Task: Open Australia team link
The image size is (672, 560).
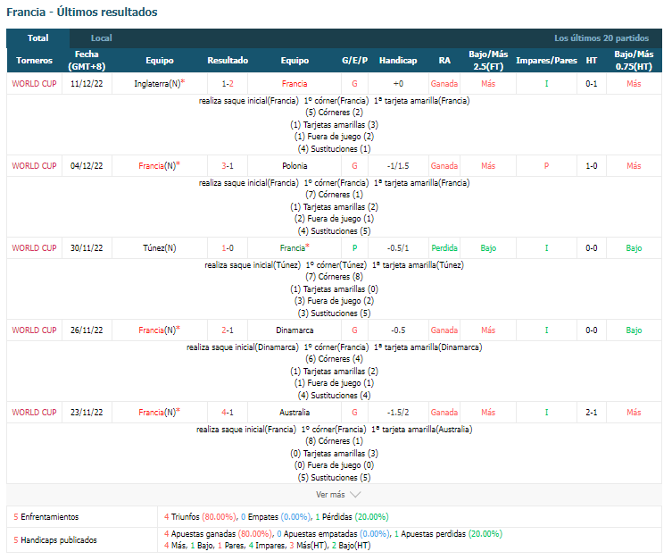Action: [x=295, y=412]
